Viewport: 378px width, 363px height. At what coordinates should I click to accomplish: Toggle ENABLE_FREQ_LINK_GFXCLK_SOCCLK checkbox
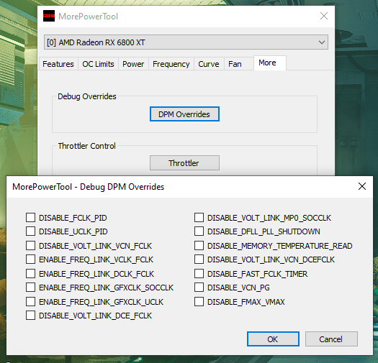point(31,288)
